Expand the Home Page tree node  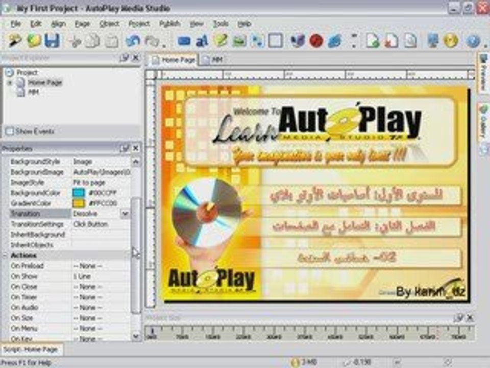pos(10,83)
